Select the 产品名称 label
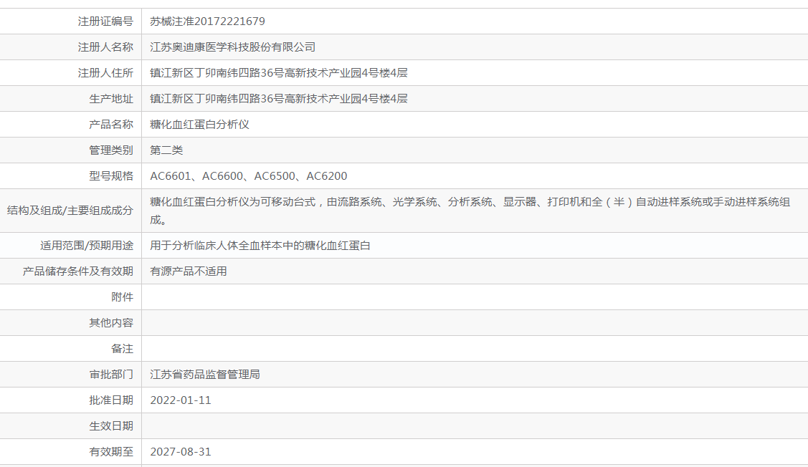808x467 pixels. pyautogui.click(x=111, y=124)
